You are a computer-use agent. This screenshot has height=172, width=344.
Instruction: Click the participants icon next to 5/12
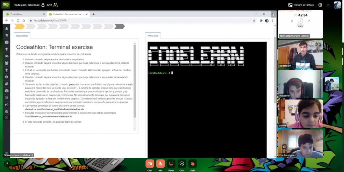tap(55, 5)
